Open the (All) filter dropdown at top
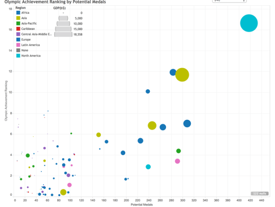Screen dimensions: 275x207 (x=229, y=1)
